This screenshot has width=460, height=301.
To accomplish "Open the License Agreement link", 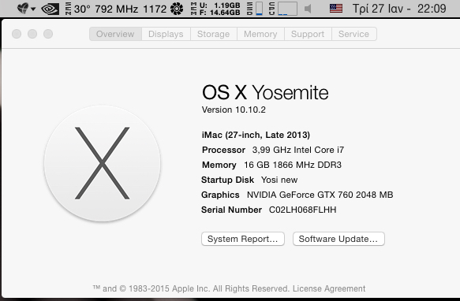I will [x=329, y=288].
